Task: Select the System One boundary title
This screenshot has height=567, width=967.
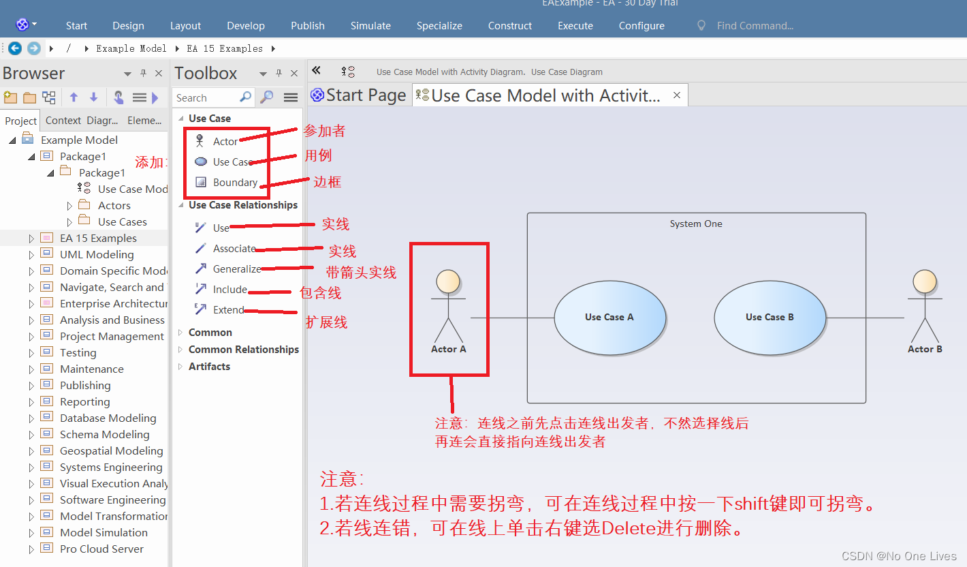Action: tap(696, 224)
